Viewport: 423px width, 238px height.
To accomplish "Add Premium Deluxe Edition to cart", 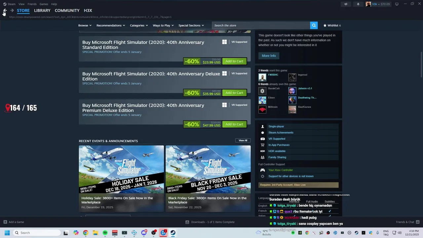I will click(234, 124).
